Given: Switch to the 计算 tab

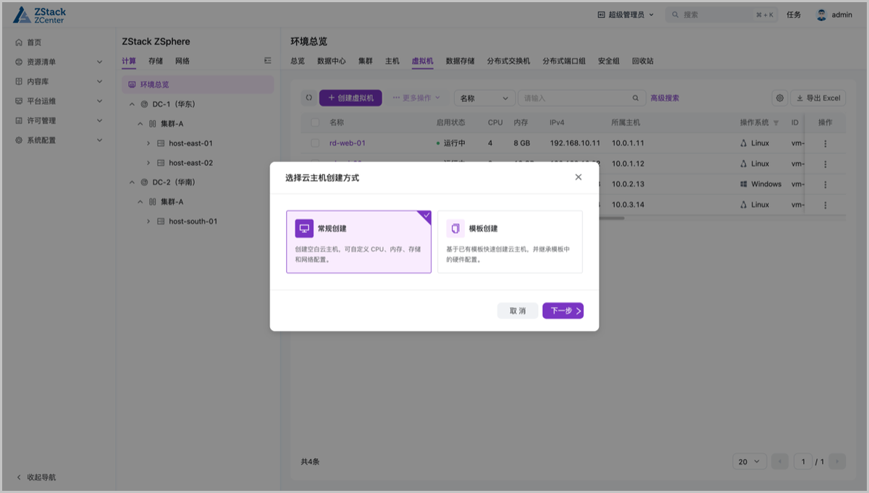Looking at the screenshot, I should pos(129,62).
